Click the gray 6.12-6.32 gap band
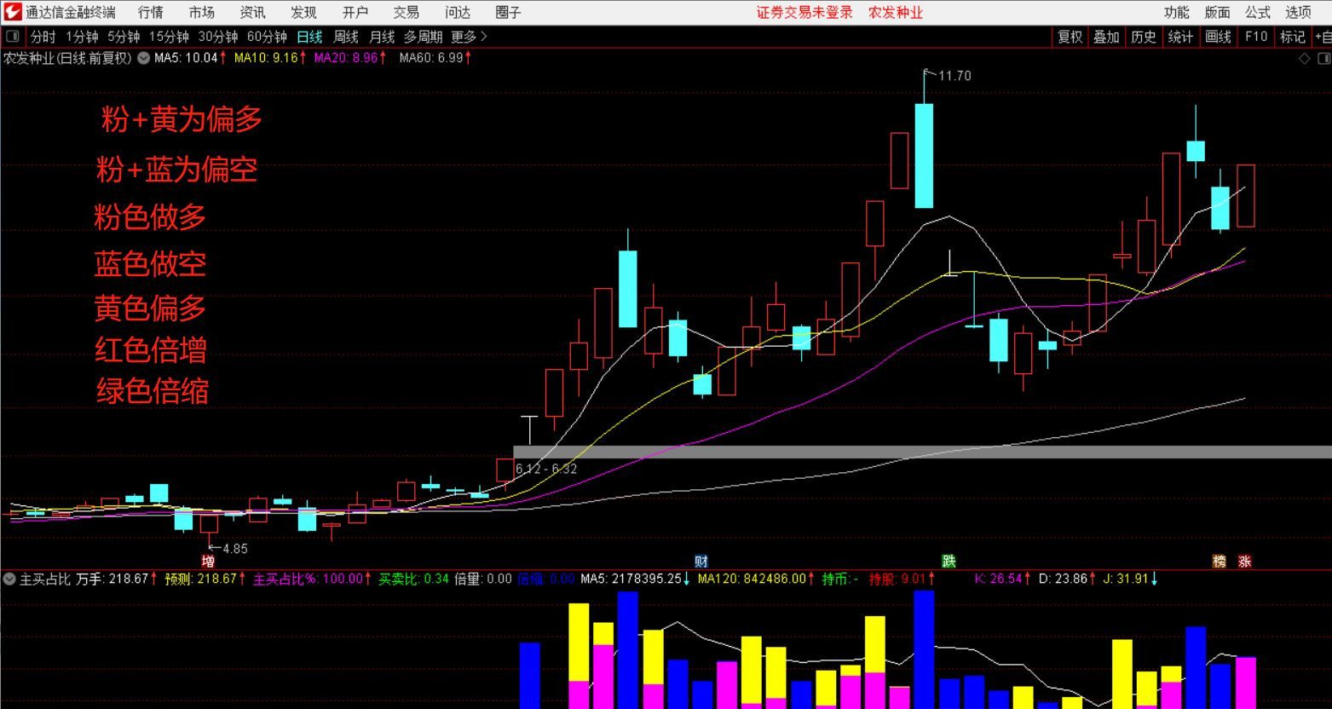1332x709 pixels. [852, 452]
